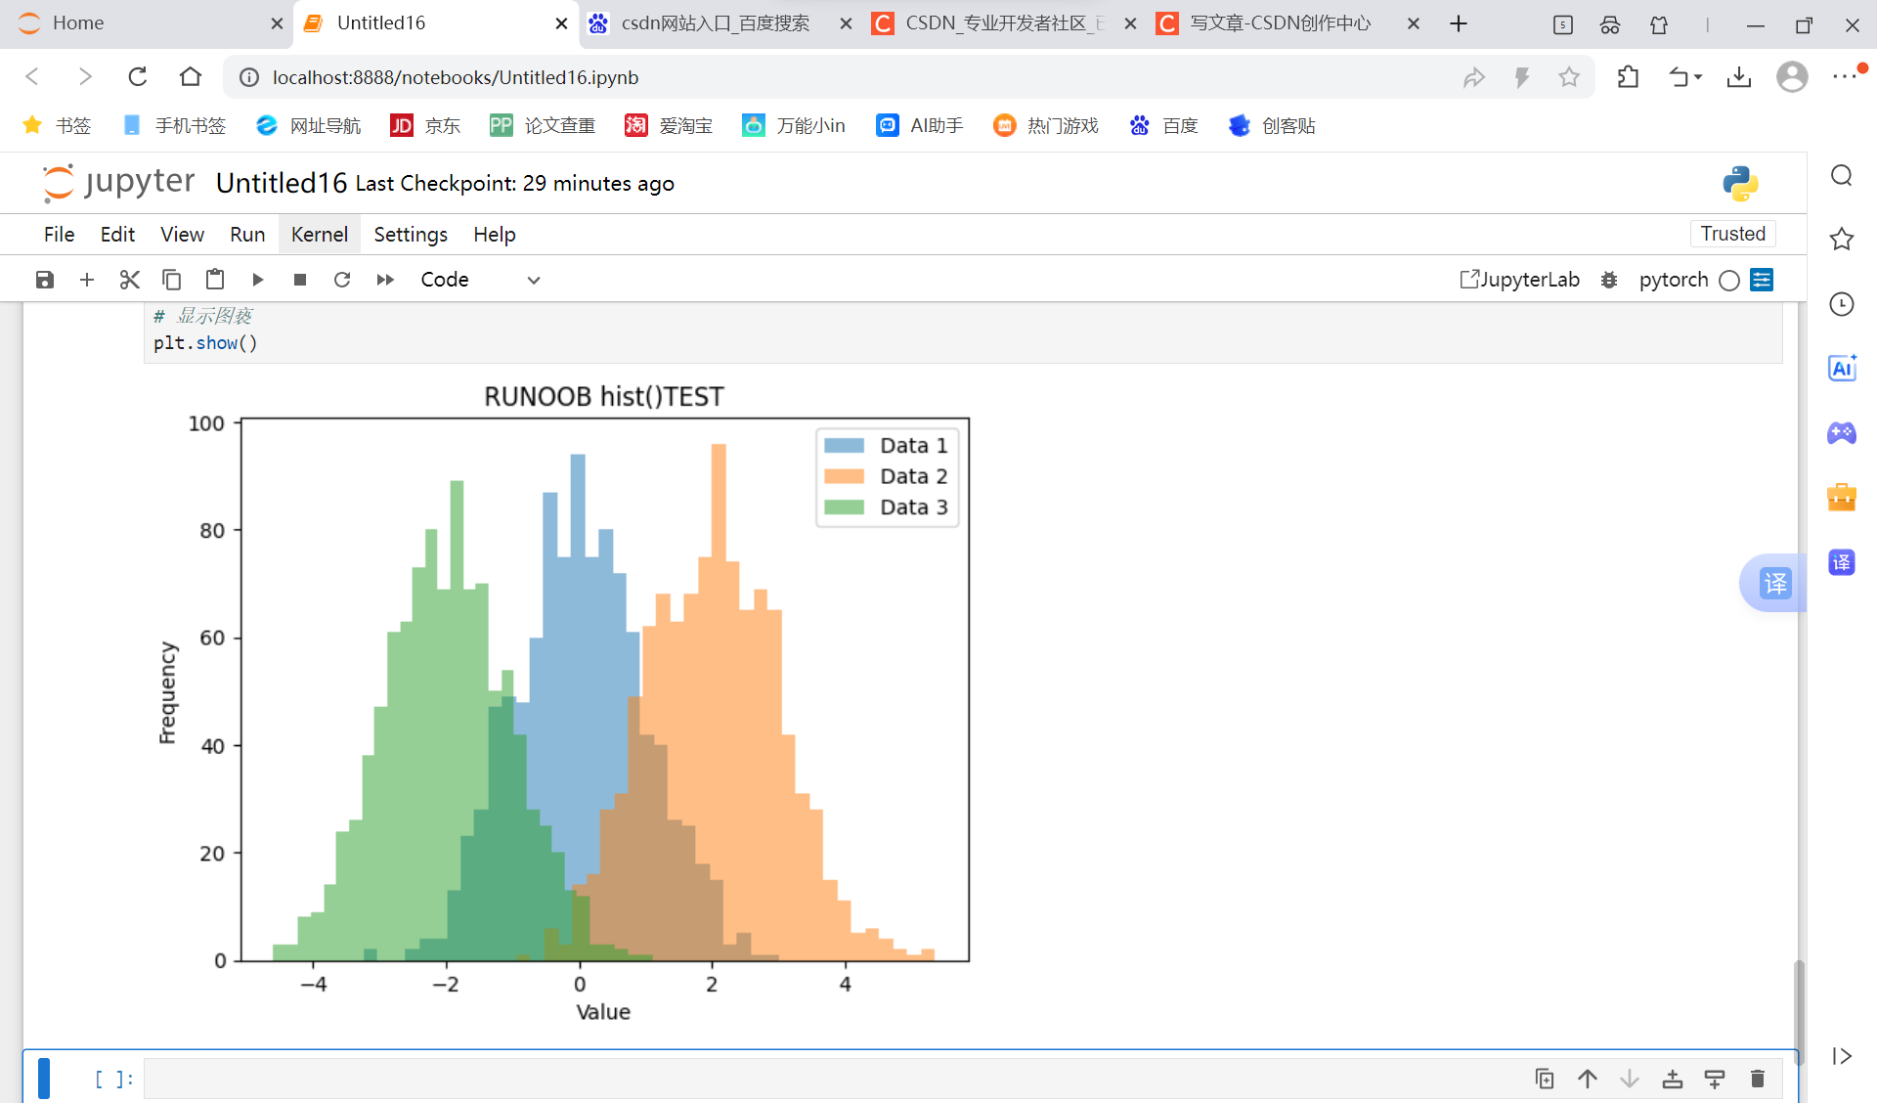The width and height of the screenshot is (1877, 1103).
Task: Toggle the floating translate widget
Action: pyautogui.click(x=1774, y=584)
